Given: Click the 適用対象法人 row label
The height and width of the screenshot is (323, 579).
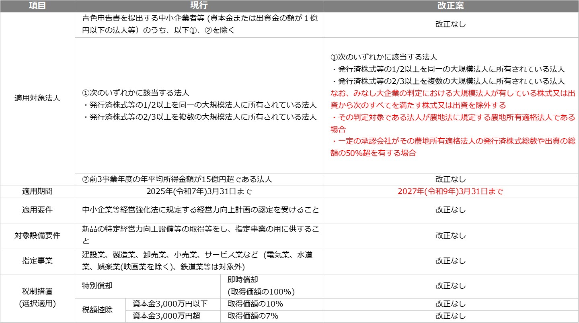Looking at the screenshot, I should click(37, 96).
